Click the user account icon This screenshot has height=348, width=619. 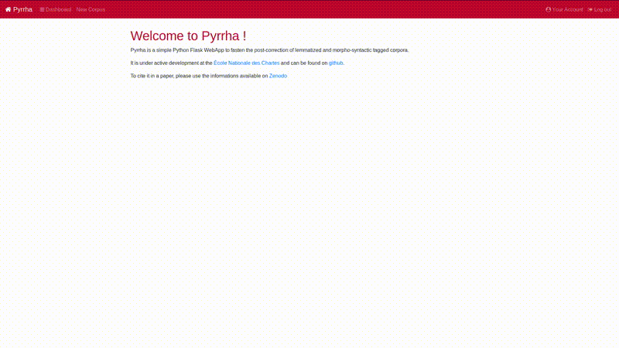point(548,9)
